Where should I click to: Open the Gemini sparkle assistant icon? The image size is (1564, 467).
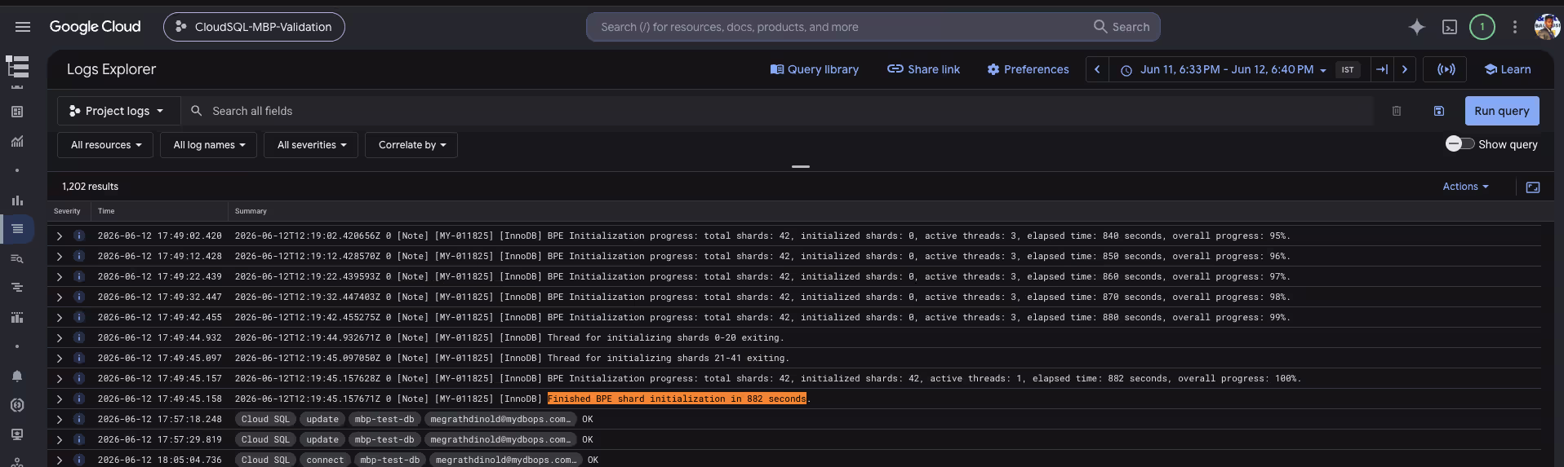pos(1417,27)
